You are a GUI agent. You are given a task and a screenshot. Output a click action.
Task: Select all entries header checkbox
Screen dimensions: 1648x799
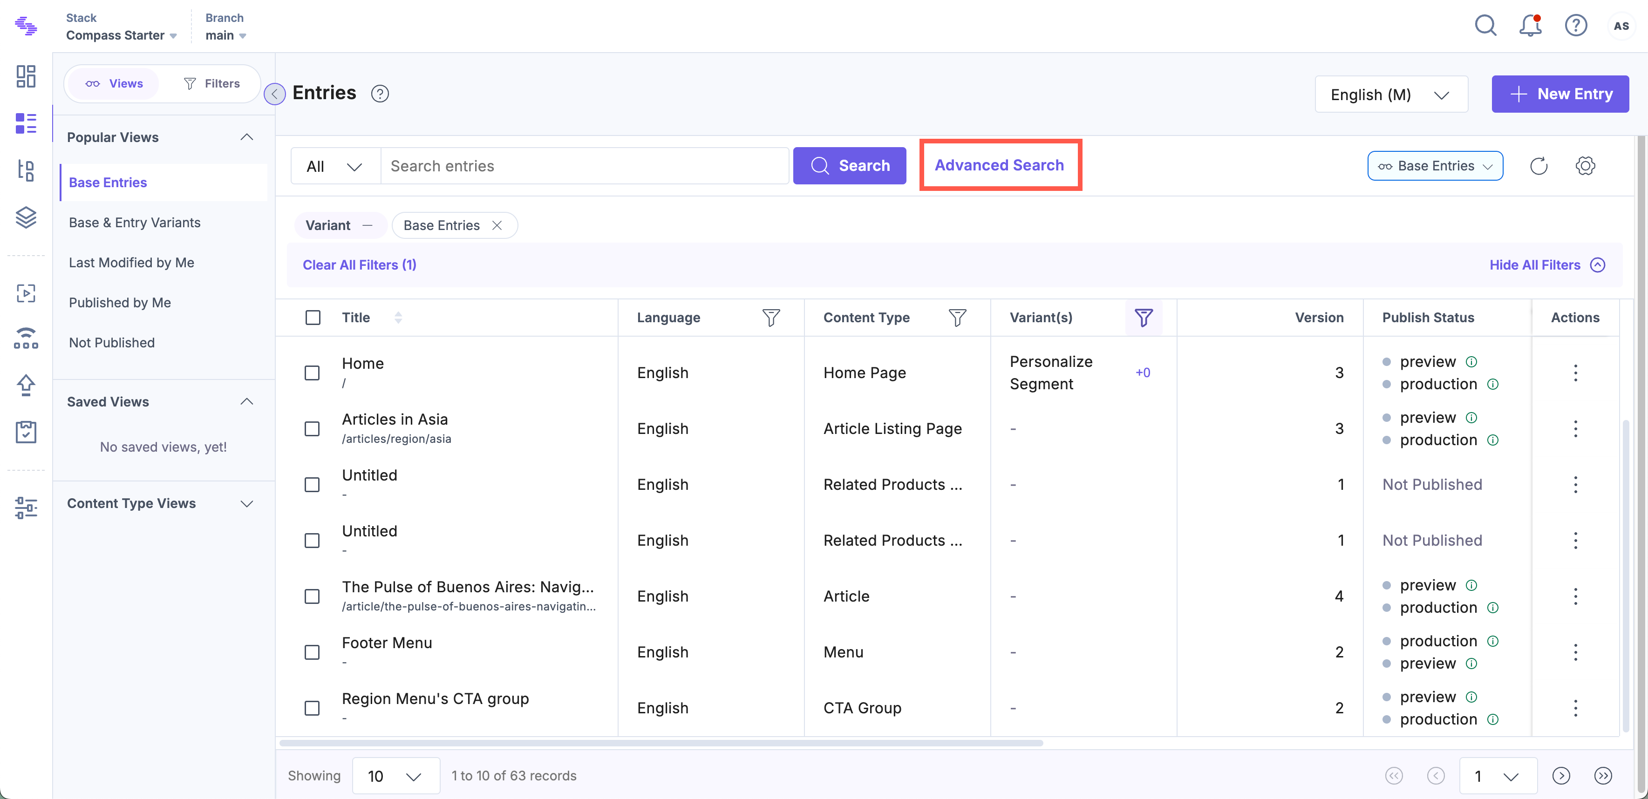pyautogui.click(x=313, y=317)
